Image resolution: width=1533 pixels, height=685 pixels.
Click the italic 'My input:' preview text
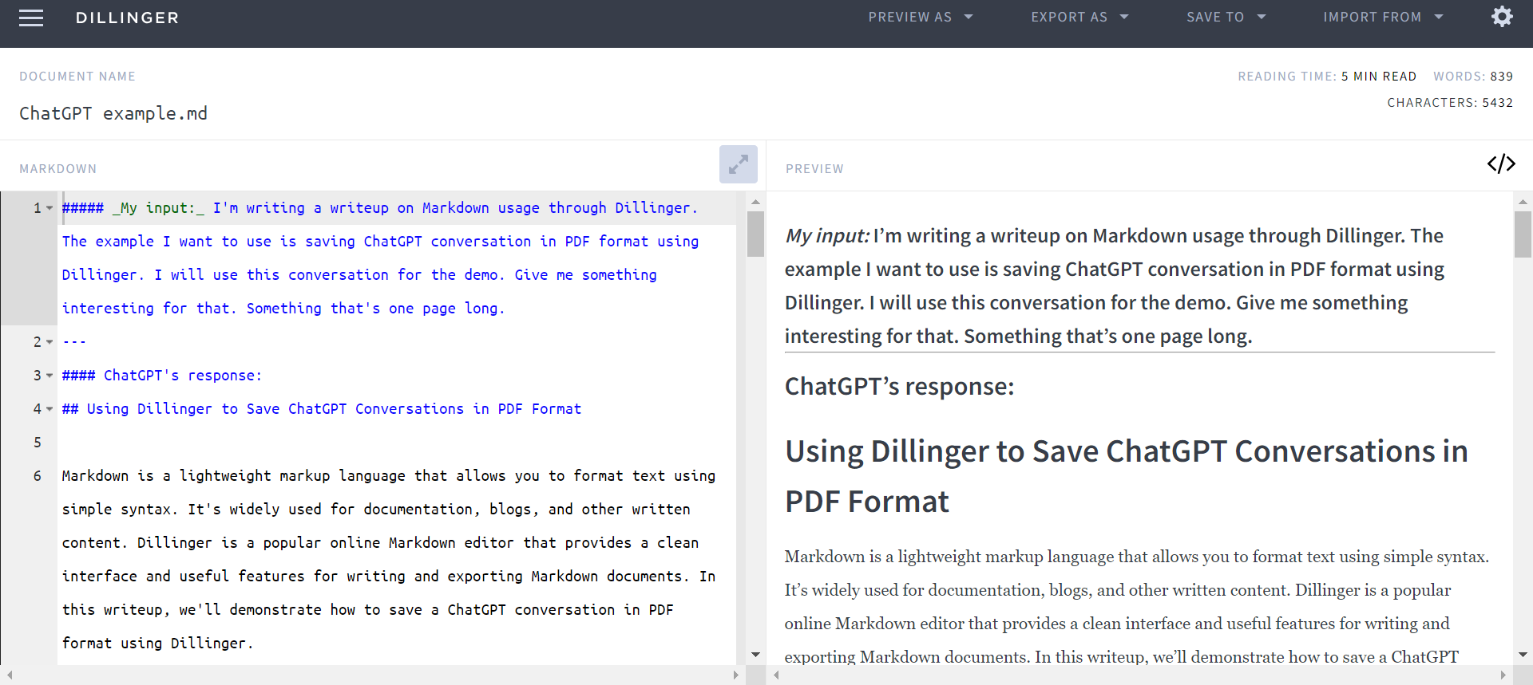[826, 236]
